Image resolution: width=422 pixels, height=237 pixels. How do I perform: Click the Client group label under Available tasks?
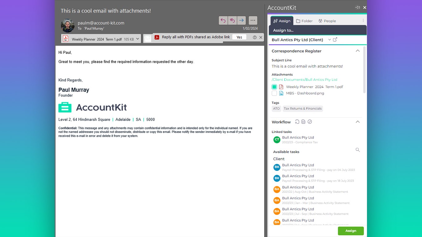point(279,159)
